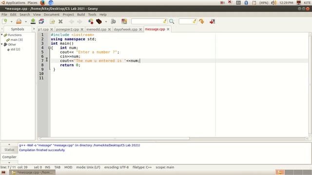Open Bluetooth indicator in top panel
Image resolution: width=312 pixels, height=175 pixels.
pos(246,3)
